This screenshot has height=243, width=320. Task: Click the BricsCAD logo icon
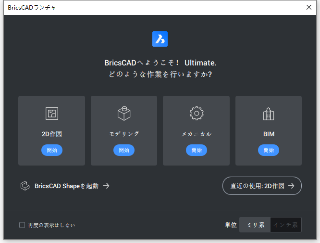click(x=160, y=39)
